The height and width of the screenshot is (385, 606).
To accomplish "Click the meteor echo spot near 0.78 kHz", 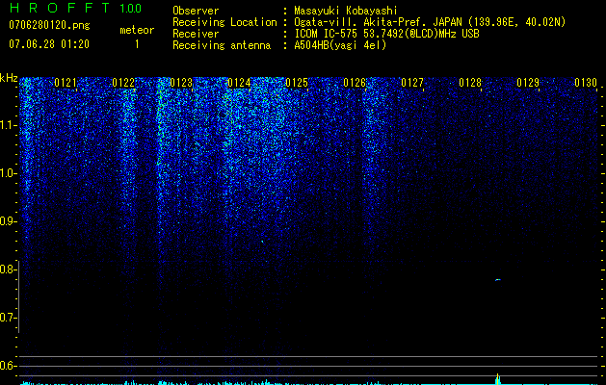I will point(498,279).
